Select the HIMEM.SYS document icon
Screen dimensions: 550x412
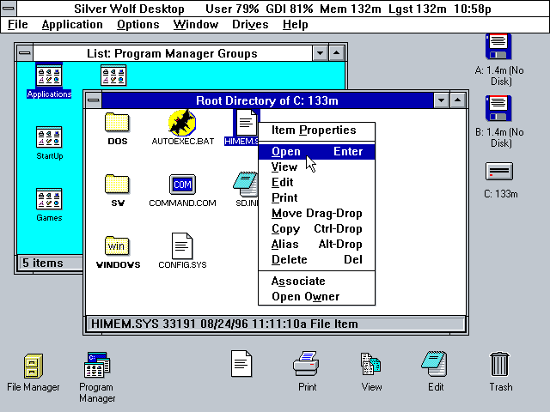[247, 122]
